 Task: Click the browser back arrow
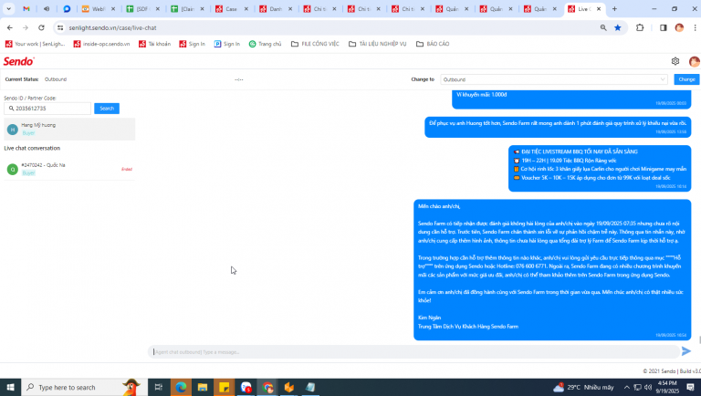tap(10, 27)
